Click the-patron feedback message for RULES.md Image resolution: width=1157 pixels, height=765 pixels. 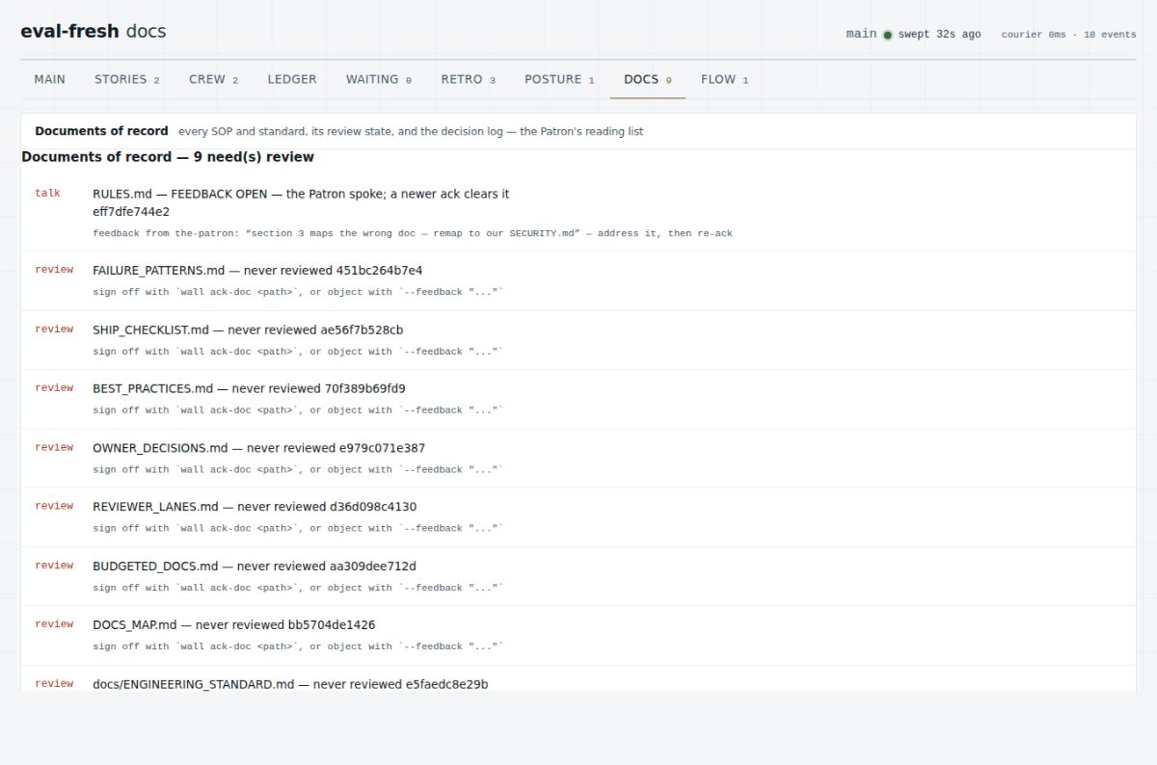(x=412, y=233)
